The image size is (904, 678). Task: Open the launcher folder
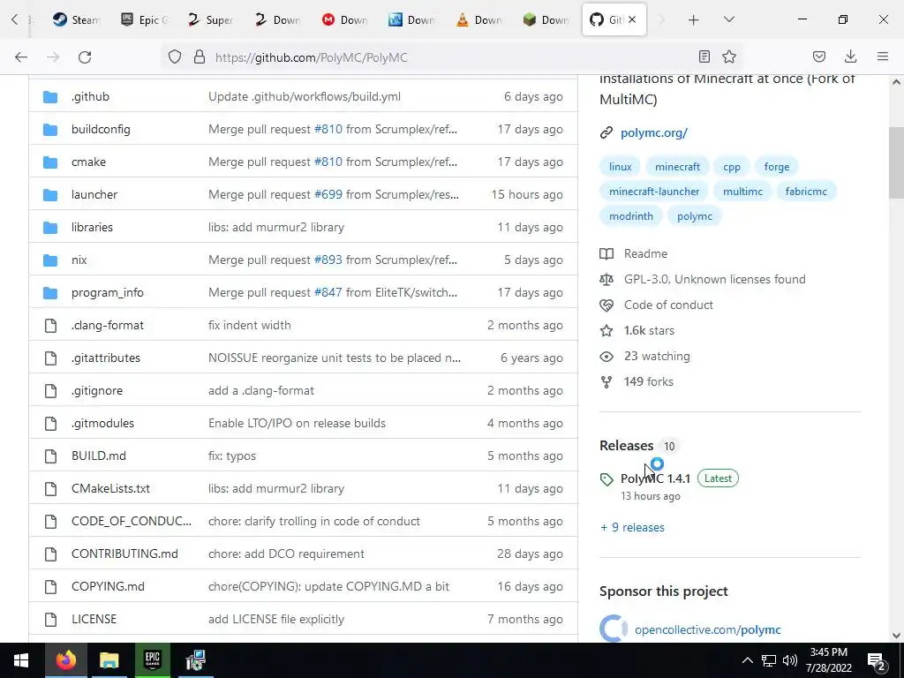click(x=94, y=194)
